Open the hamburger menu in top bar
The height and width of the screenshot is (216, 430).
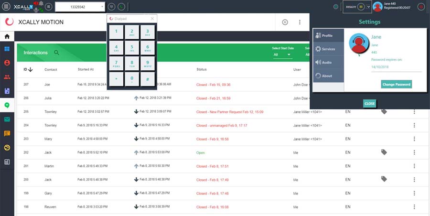pos(6,6)
